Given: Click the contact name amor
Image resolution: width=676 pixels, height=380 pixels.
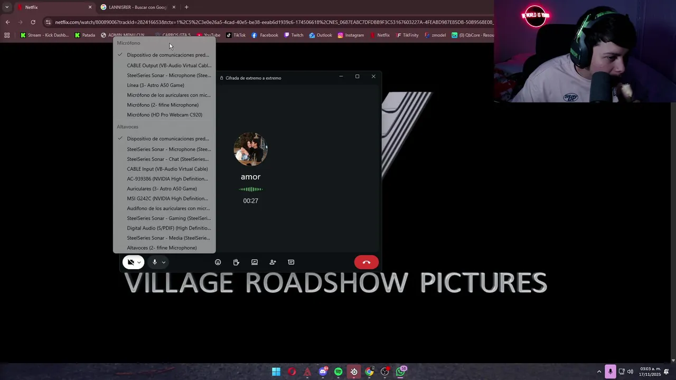Looking at the screenshot, I should [x=250, y=177].
